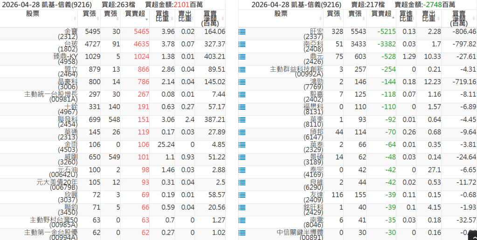Open the list icon for 毅嘉 (2402)

(242, 95)
